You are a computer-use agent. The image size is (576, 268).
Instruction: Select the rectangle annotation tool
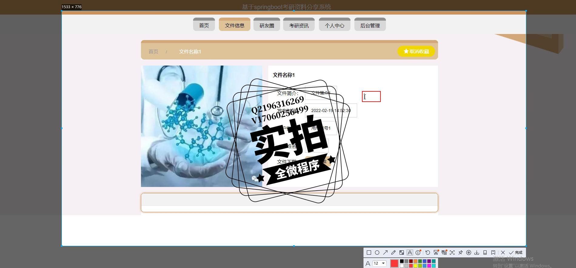(369, 253)
